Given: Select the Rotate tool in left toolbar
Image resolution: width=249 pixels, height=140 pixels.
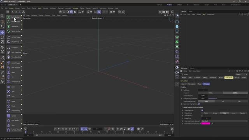Looking at the screenshot, I should (x=2, y=37).
